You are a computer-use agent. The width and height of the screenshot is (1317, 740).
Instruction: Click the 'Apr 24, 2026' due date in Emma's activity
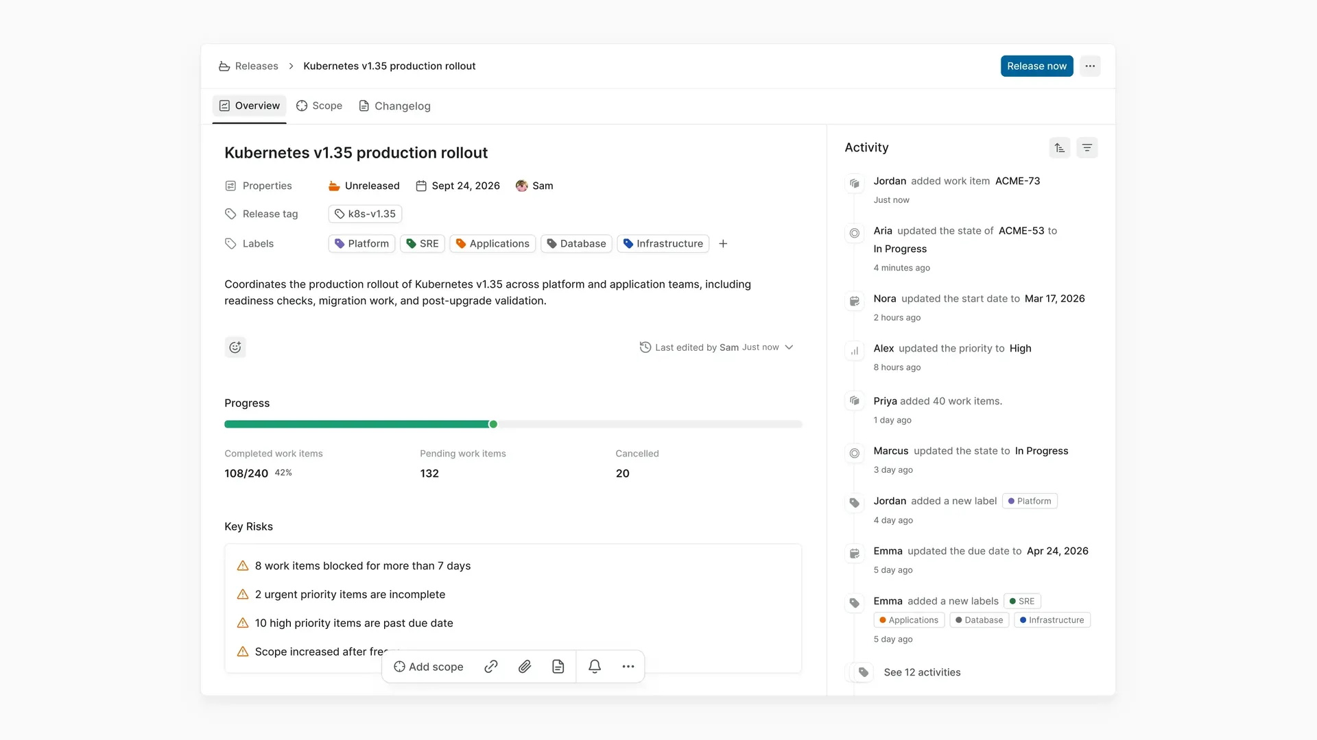1057,551
